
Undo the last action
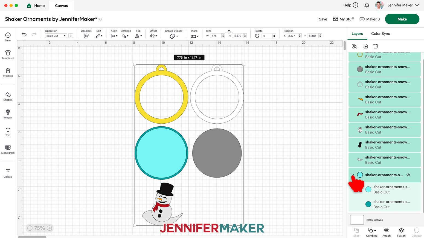pyautogui.click(x=24, y=34)
